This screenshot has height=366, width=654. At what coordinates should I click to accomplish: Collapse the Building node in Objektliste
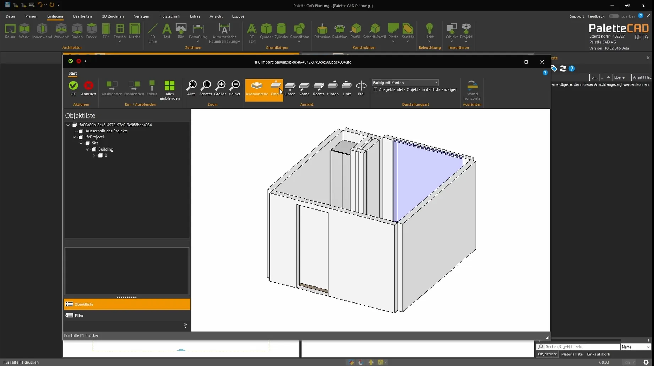(87, 149)
